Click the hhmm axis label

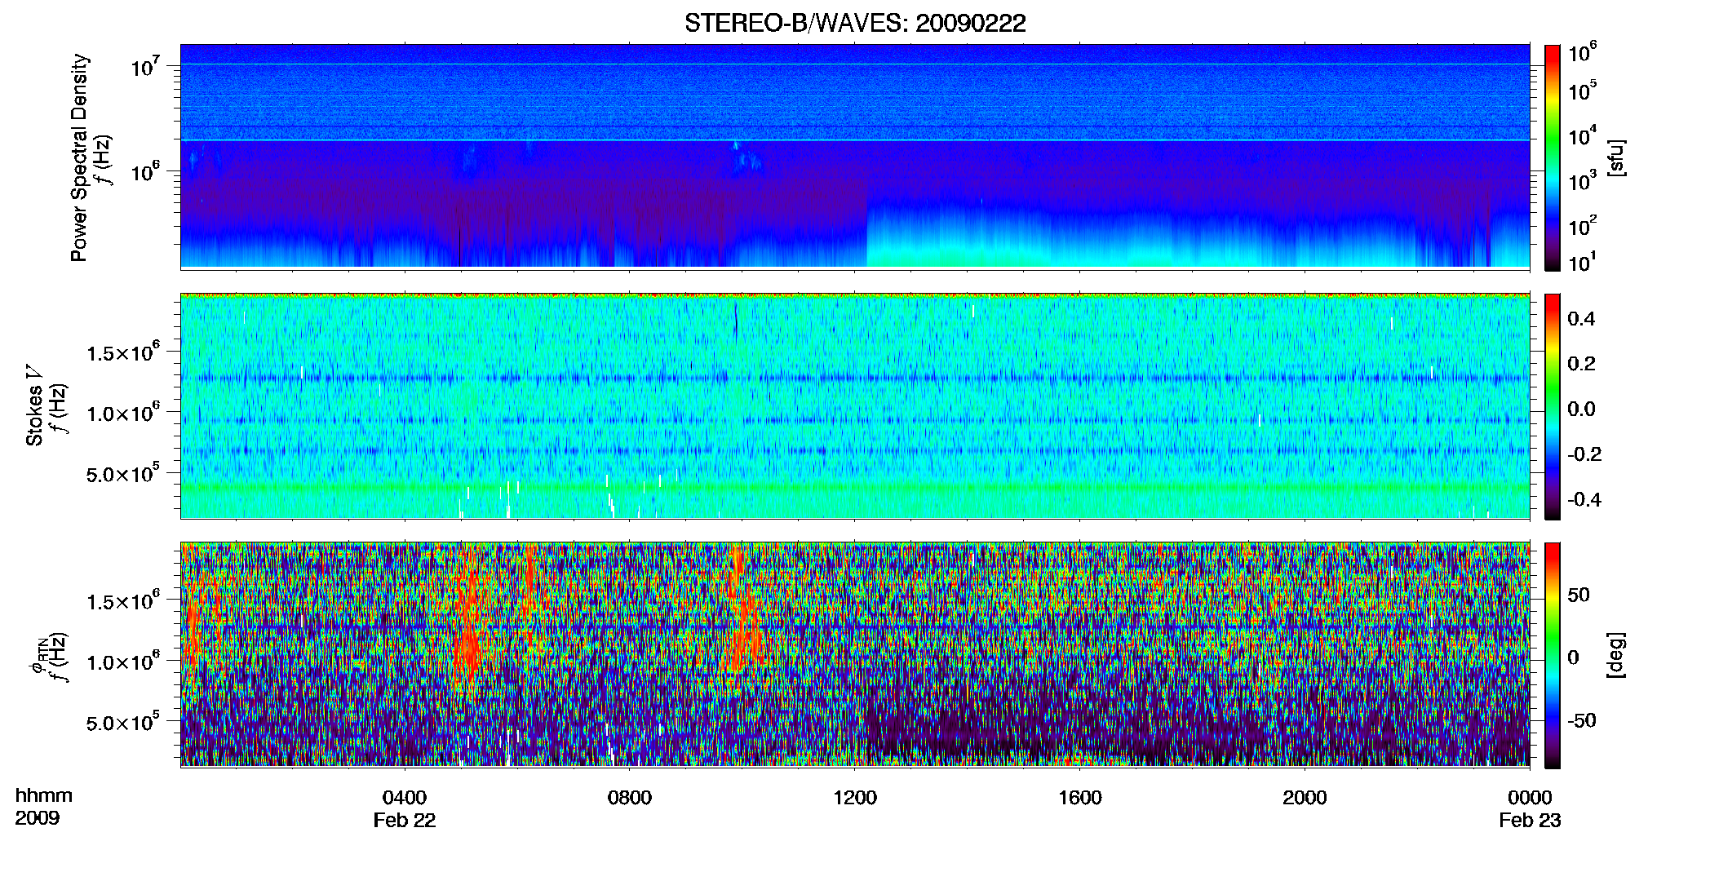coord(44,796)
